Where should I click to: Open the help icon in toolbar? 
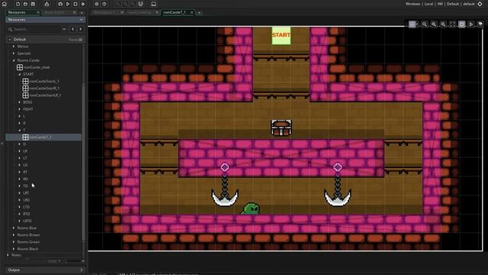point(104,4)
